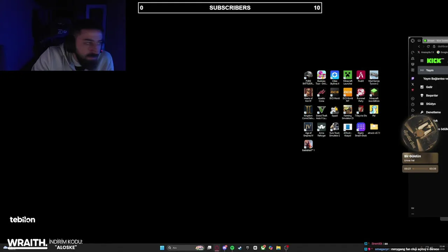This screenshot has width=448, height=252.
Task: Open the Business Tour desktop shortcut
Action: (321, 78)
